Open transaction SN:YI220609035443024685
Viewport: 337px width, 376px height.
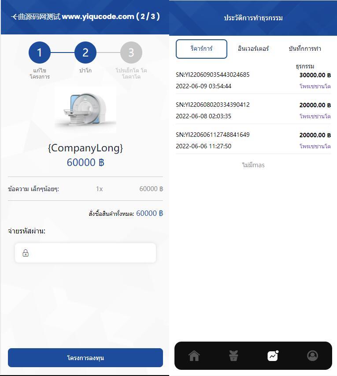[x=212, y=75]
